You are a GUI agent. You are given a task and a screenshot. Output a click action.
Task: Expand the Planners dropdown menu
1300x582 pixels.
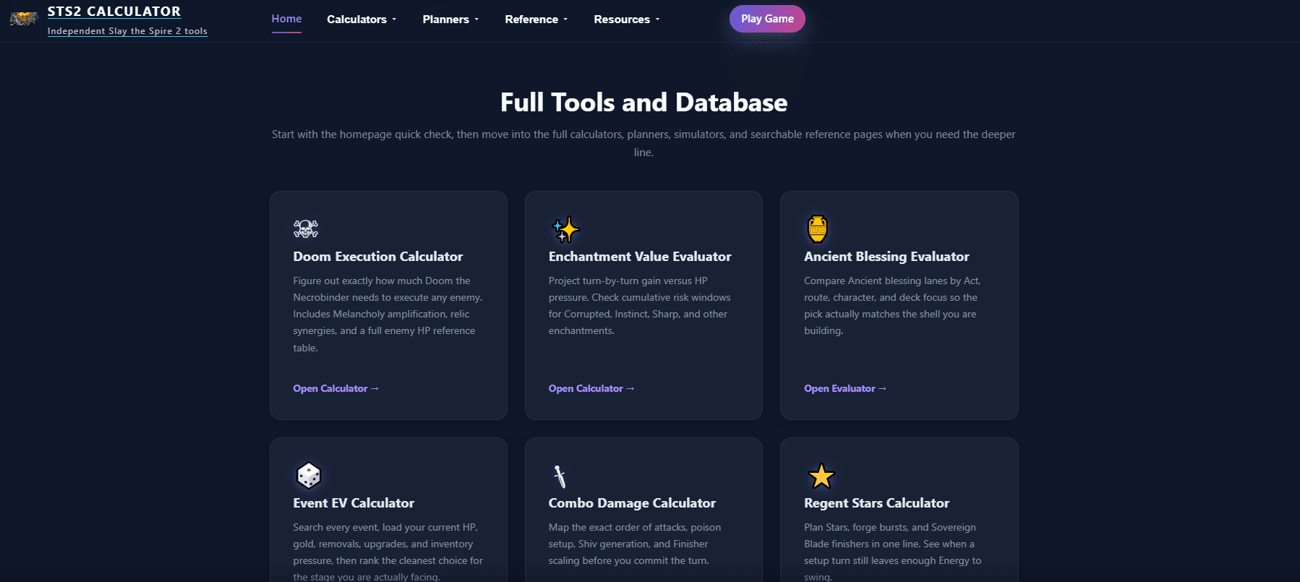[450, 20]
